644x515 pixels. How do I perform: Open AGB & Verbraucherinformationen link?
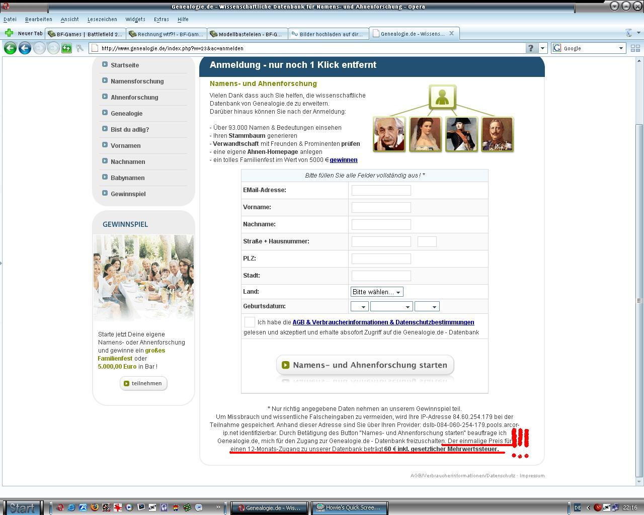[383, 322]
